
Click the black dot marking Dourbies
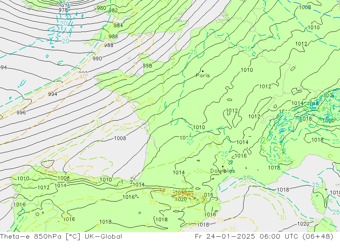pos(223,166)
